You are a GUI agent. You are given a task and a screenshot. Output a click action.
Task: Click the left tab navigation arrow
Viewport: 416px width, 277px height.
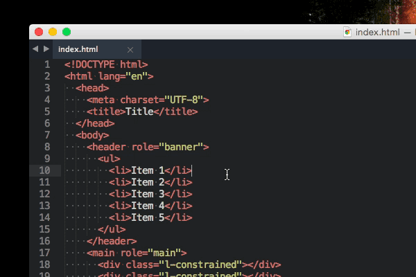point(35,49)
